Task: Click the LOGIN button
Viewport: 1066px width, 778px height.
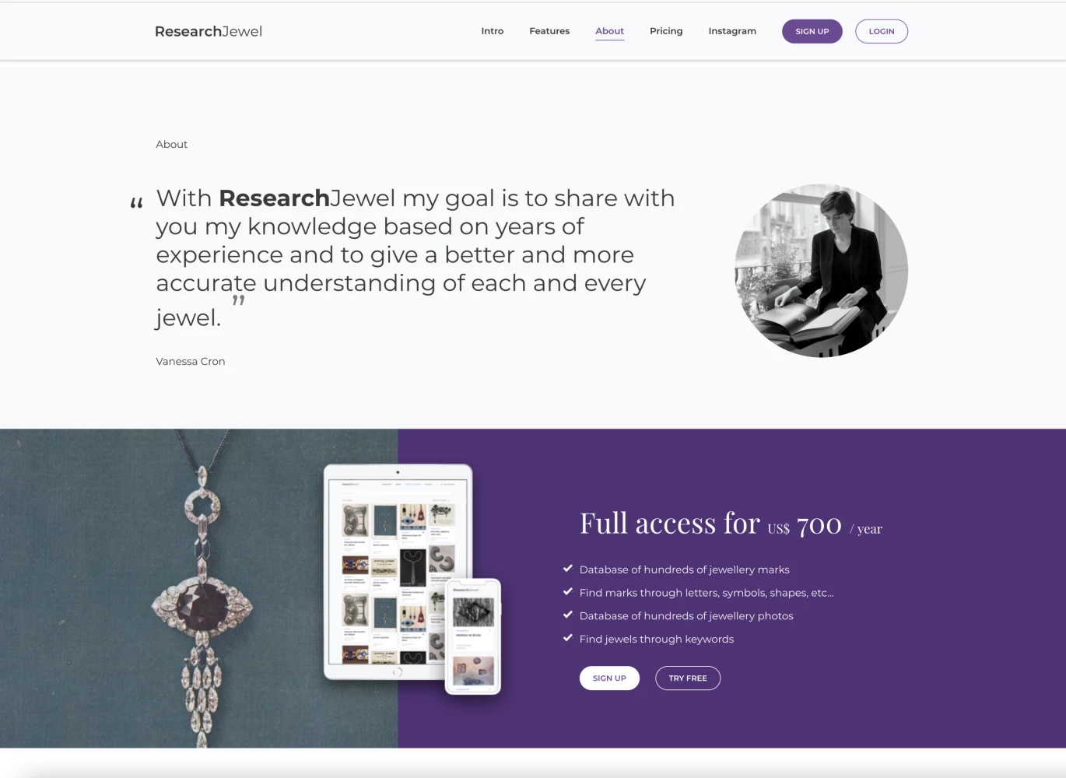Action: 882,31
